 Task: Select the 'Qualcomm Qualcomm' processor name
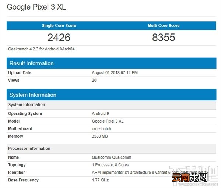[112, 157]
